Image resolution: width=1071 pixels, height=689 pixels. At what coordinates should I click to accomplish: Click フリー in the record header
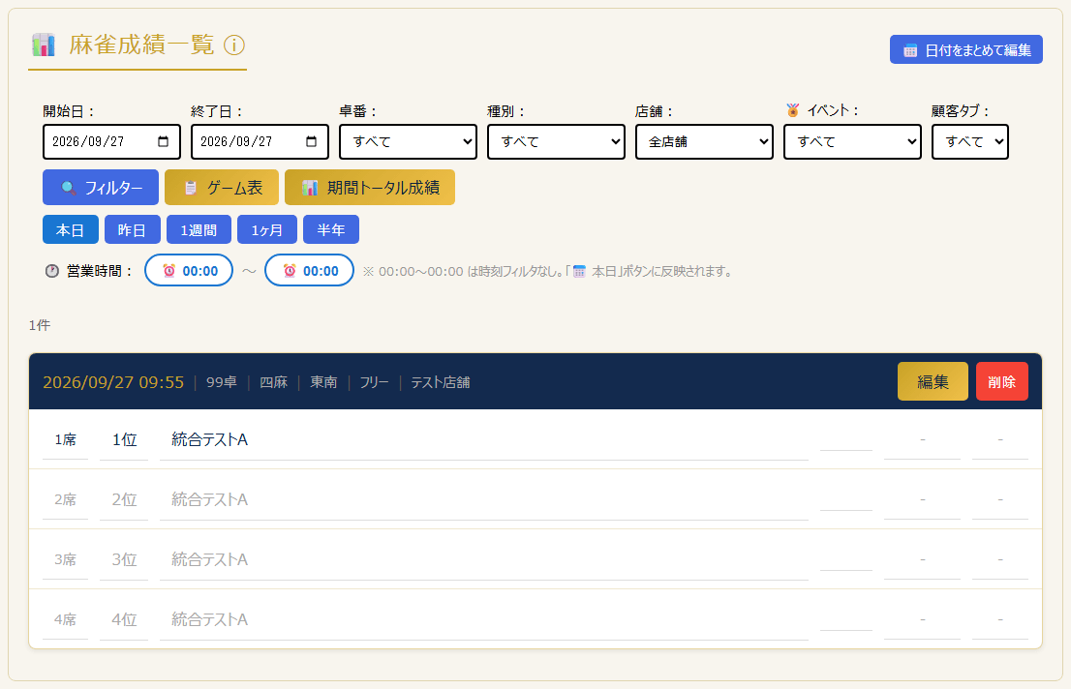[375, 382]
